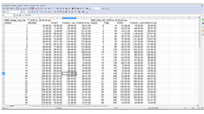
Task: Expand the Background Color dropdown arrow
Action: pos(81,12)
